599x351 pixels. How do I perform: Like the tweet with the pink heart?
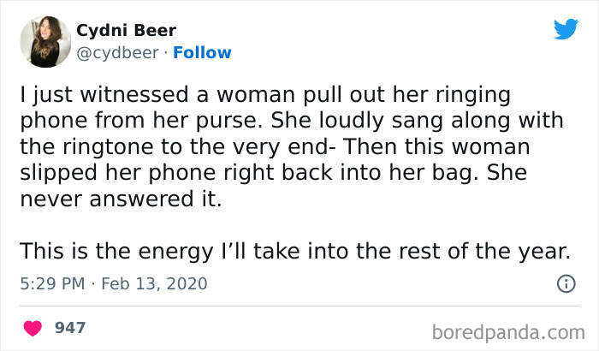[33, 327]
